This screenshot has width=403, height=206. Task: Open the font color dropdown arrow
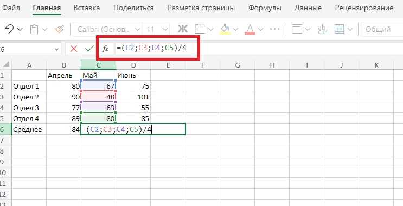[x=261, y=29]
